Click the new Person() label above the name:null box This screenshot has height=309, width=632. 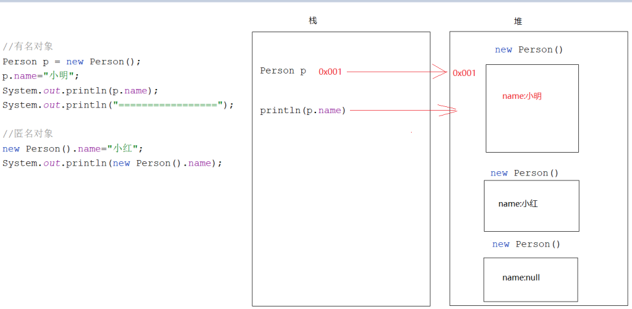pos(526,244)
